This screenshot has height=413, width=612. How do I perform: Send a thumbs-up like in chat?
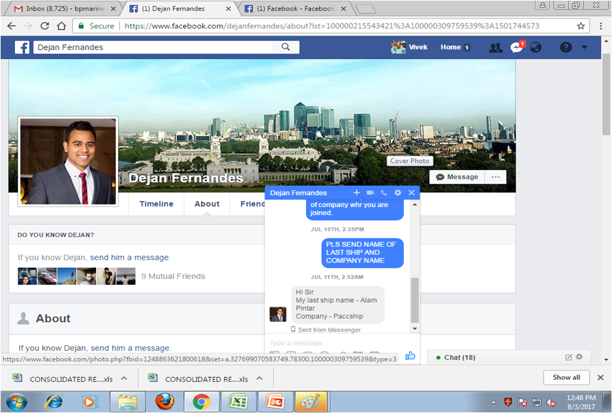point(410,356)
